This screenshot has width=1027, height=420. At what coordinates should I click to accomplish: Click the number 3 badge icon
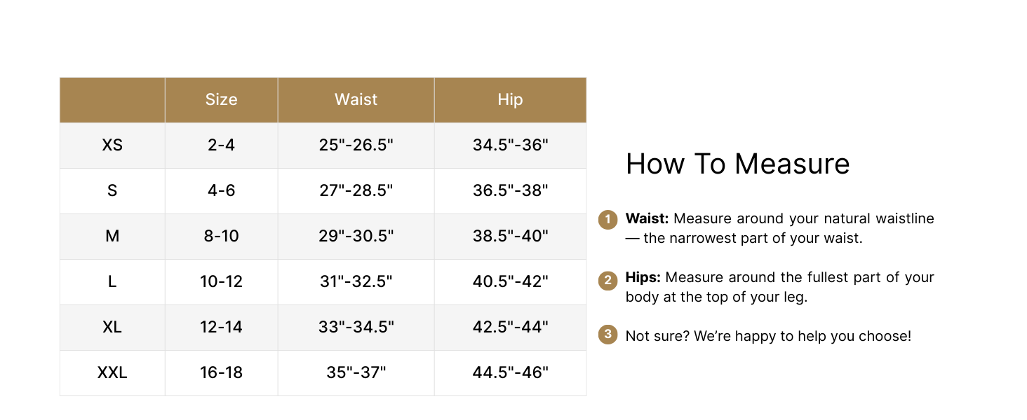coord(607,335)
